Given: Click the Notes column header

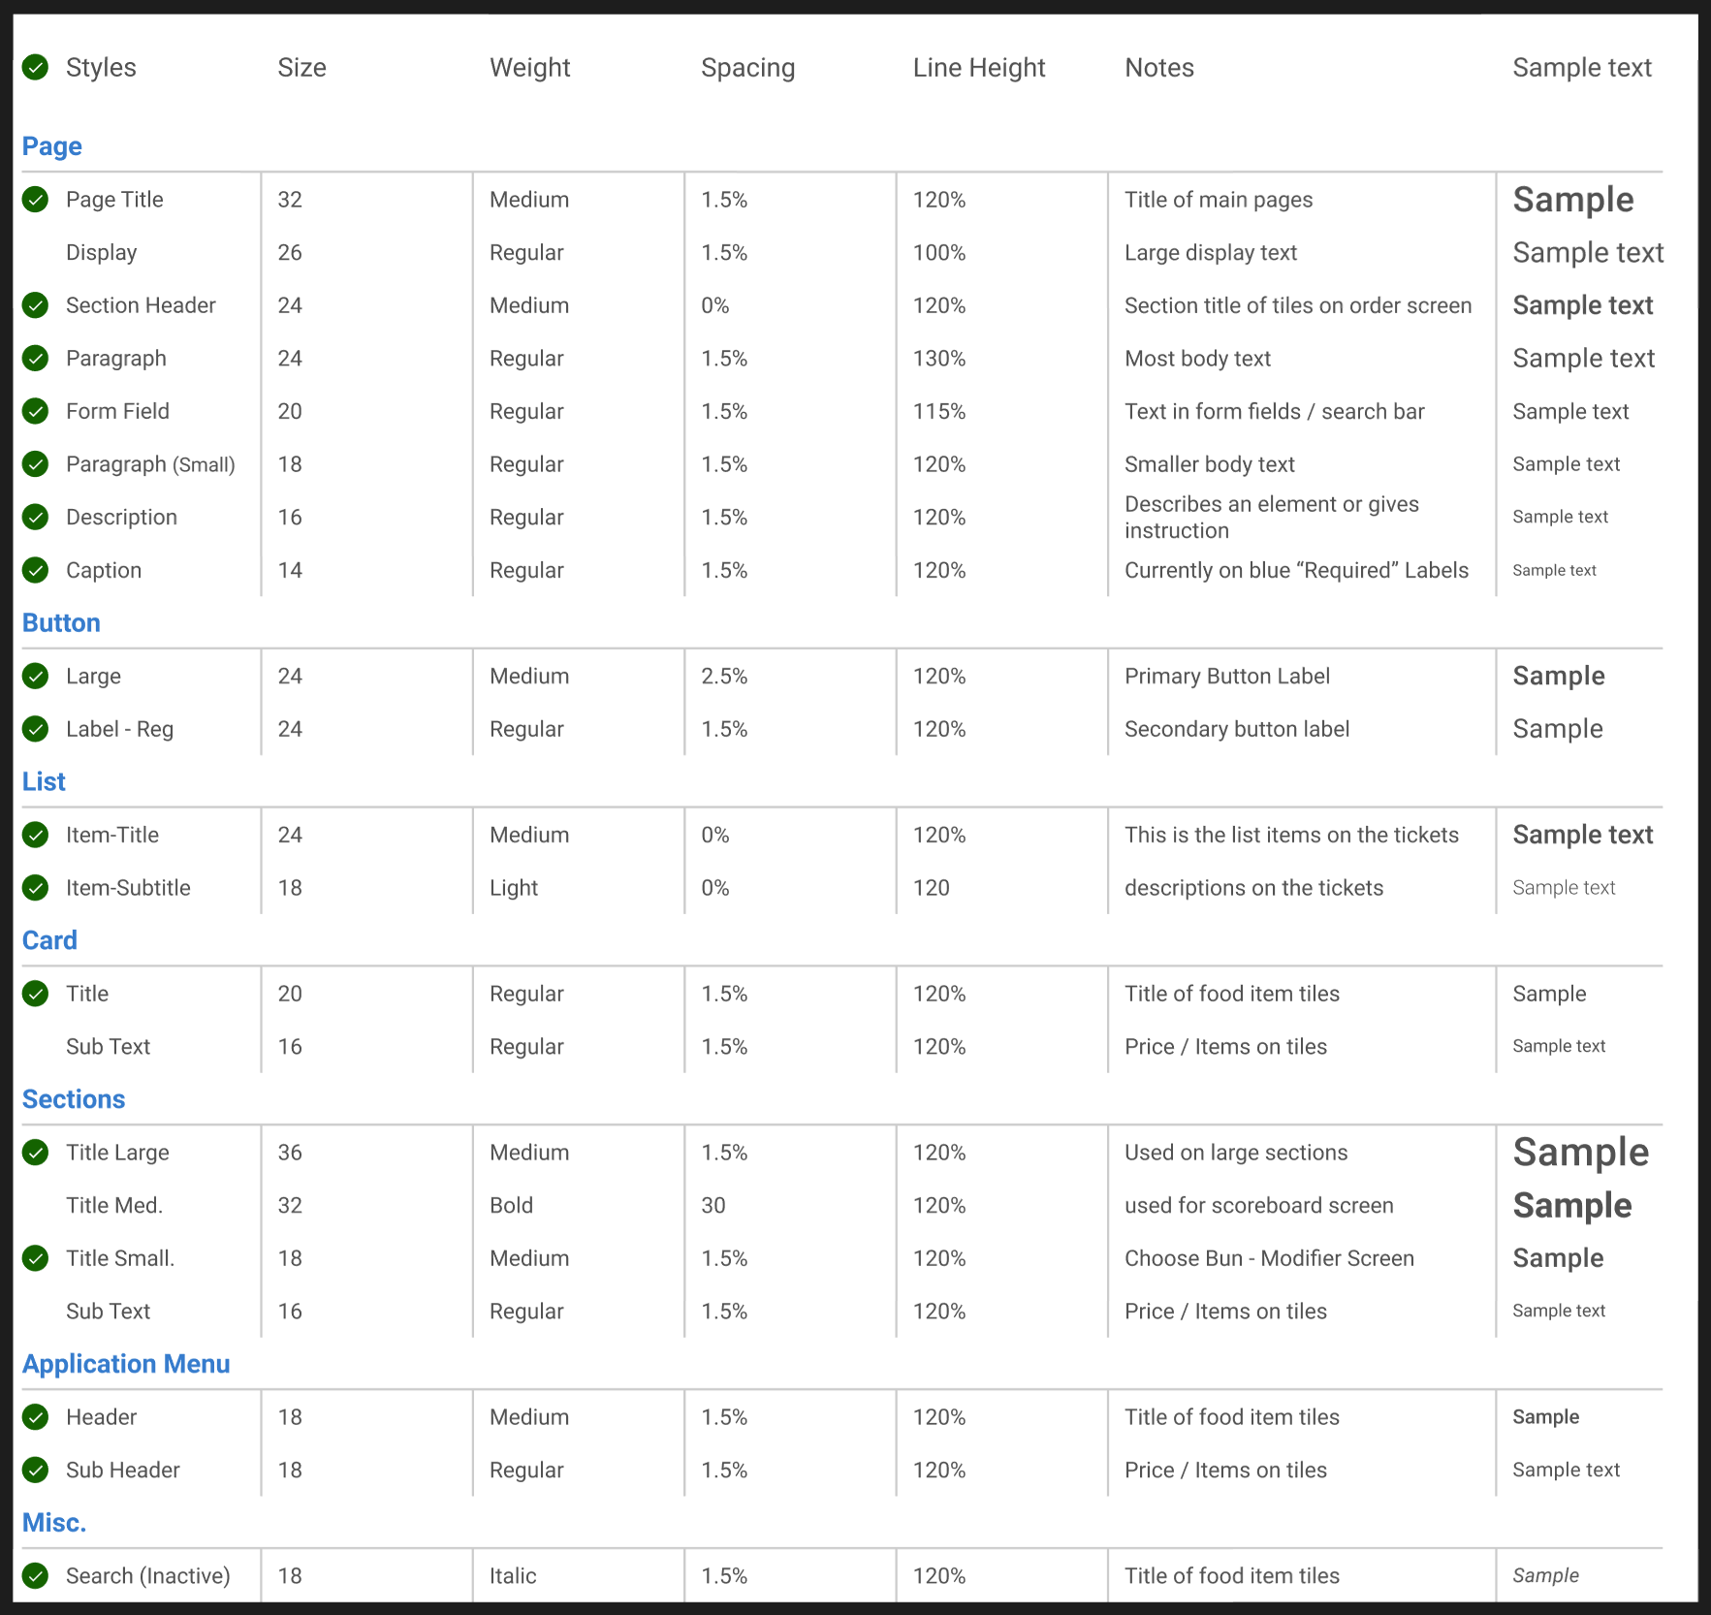Looking at the screenshot, I should (1159, 67).
